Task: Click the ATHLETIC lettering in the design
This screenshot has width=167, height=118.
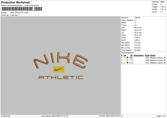Action: tap(61, 77)
